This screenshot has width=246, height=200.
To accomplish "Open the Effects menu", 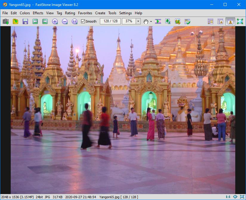I will 38,13.
